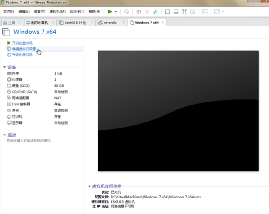
Task: Close the 我的计算机 tab
Action: tap(53, 23)
